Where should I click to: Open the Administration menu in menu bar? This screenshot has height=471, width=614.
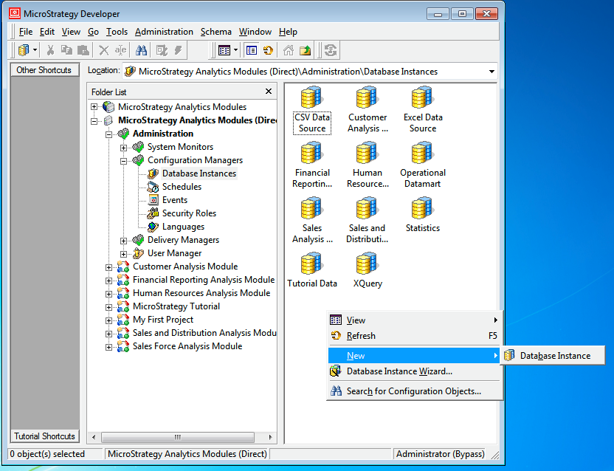tap(164, 32)
